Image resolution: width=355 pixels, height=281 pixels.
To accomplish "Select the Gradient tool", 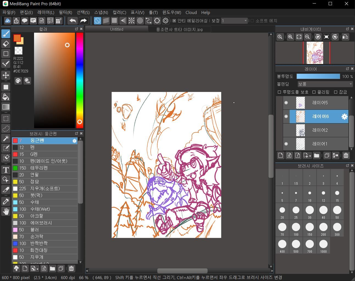I will point(6,107).
